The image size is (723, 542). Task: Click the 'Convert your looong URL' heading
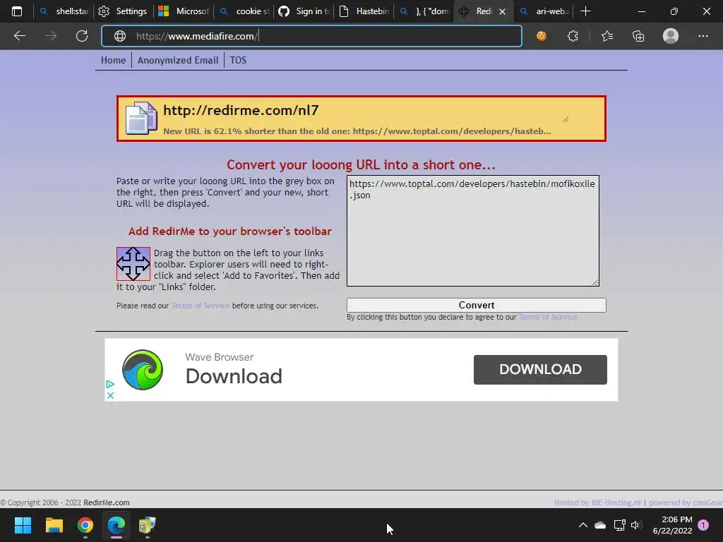[x=361, y=165]
